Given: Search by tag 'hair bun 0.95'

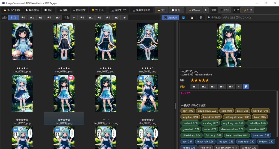Looking at the screenshot, I should [x=260, y=111].
